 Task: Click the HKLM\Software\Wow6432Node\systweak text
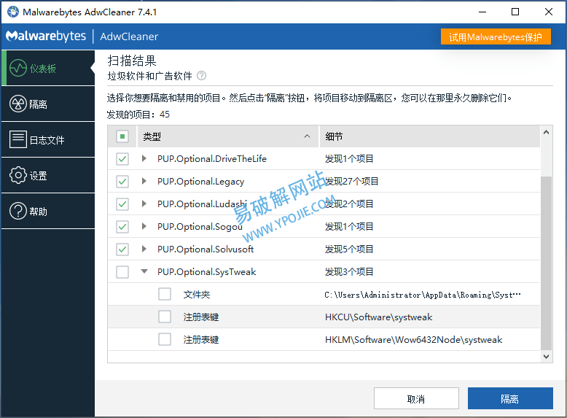click(x=413, y=339)
